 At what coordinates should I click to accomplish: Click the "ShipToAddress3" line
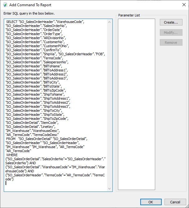point(38,106)
